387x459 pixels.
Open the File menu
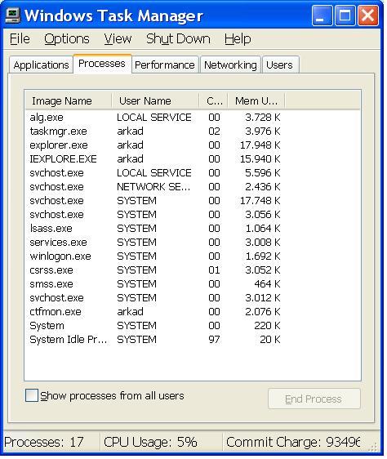coord(20,39)
